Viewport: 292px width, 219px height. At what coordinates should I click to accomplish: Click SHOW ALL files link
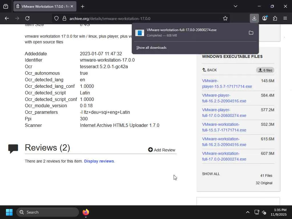(211, 174)
